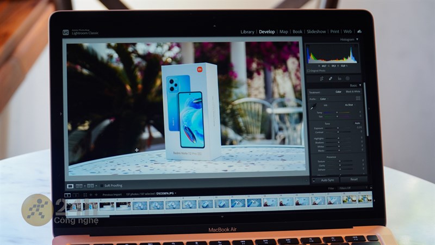The height and width of the screenshot is (245, 435).
Task: Toggle the top panel with arrow
Action: tap(214, 26)
